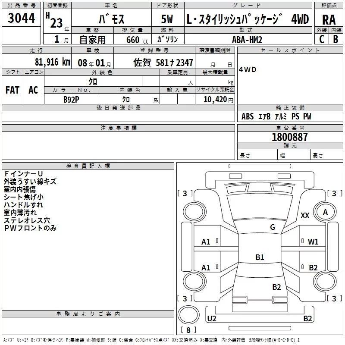The height and width of the screenshot is (345, 345).
Task: Select the 注意事項欄 section header
Action: [x=118, y=128]
